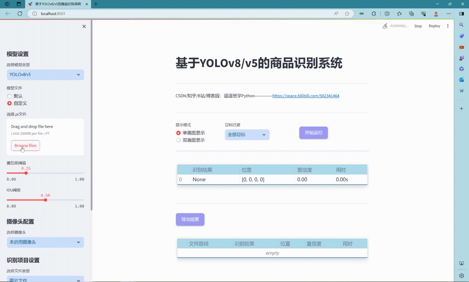The width and height of the screenshot is (469, 282).
Task: Open the shopping tag sidebar icon
Action: (x=461, y=36)
